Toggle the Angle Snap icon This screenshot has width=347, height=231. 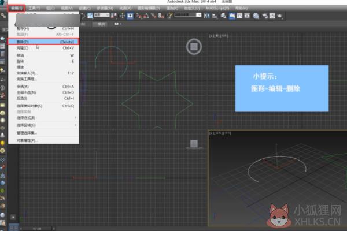146,16
